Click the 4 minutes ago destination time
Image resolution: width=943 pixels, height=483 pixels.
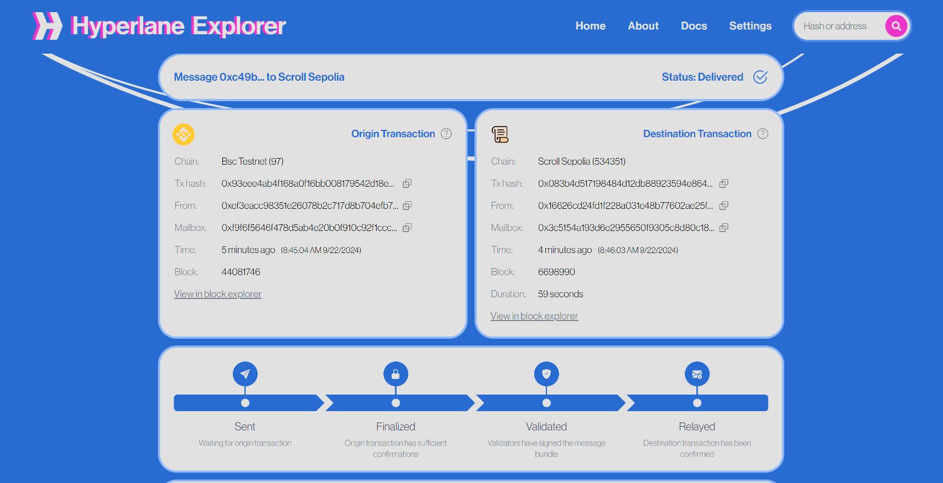[565, 250]
